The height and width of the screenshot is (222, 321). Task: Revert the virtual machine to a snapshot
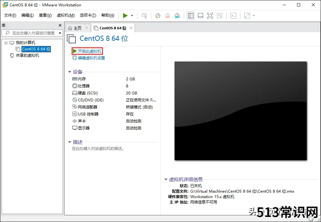[x=168, y=16]
